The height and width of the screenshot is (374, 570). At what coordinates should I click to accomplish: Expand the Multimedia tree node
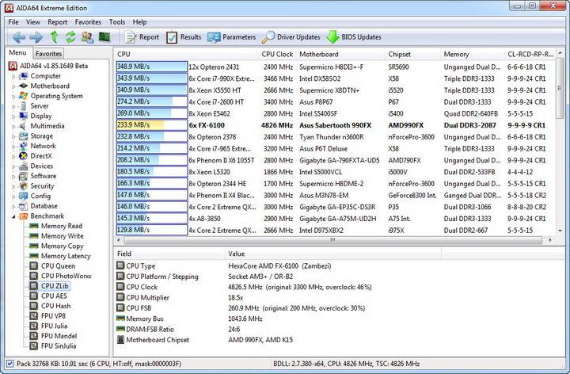pos(13,126)
